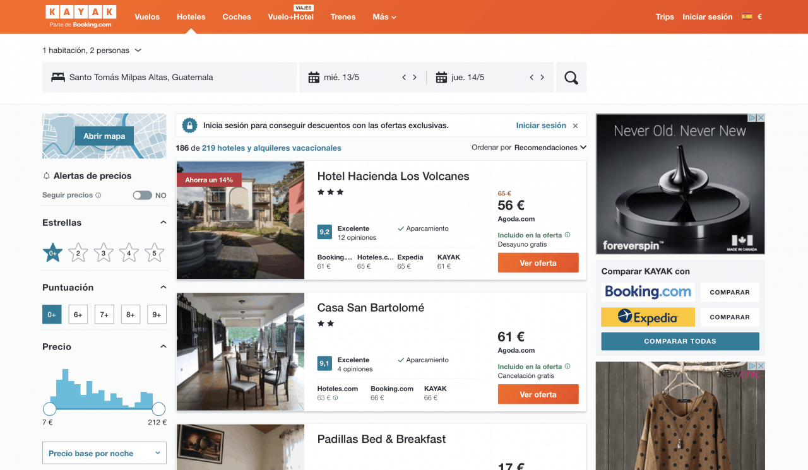
Task: Open the Más menu dropdown
Action: pos(384,17)
